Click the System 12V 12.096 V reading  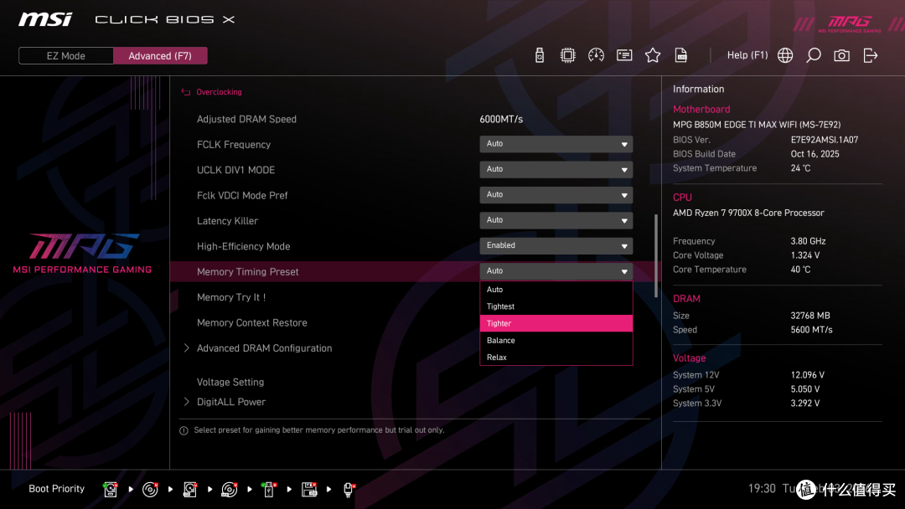pos(808,375)
